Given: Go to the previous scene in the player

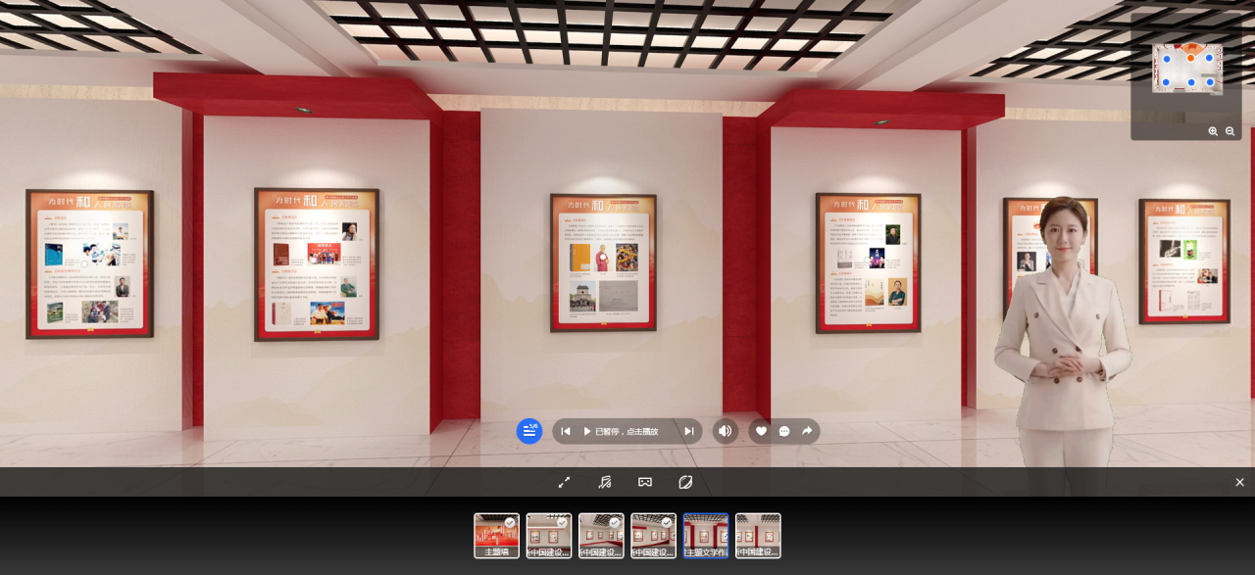Looking at the screenshot, I should (566, 431).
